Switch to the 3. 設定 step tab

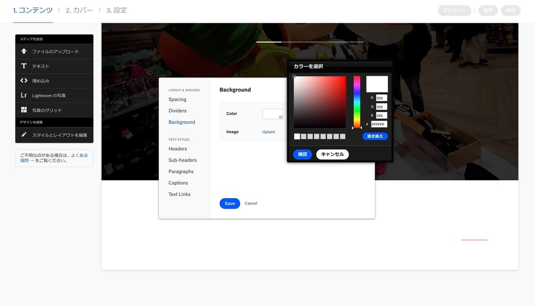(x=117, y=10)
